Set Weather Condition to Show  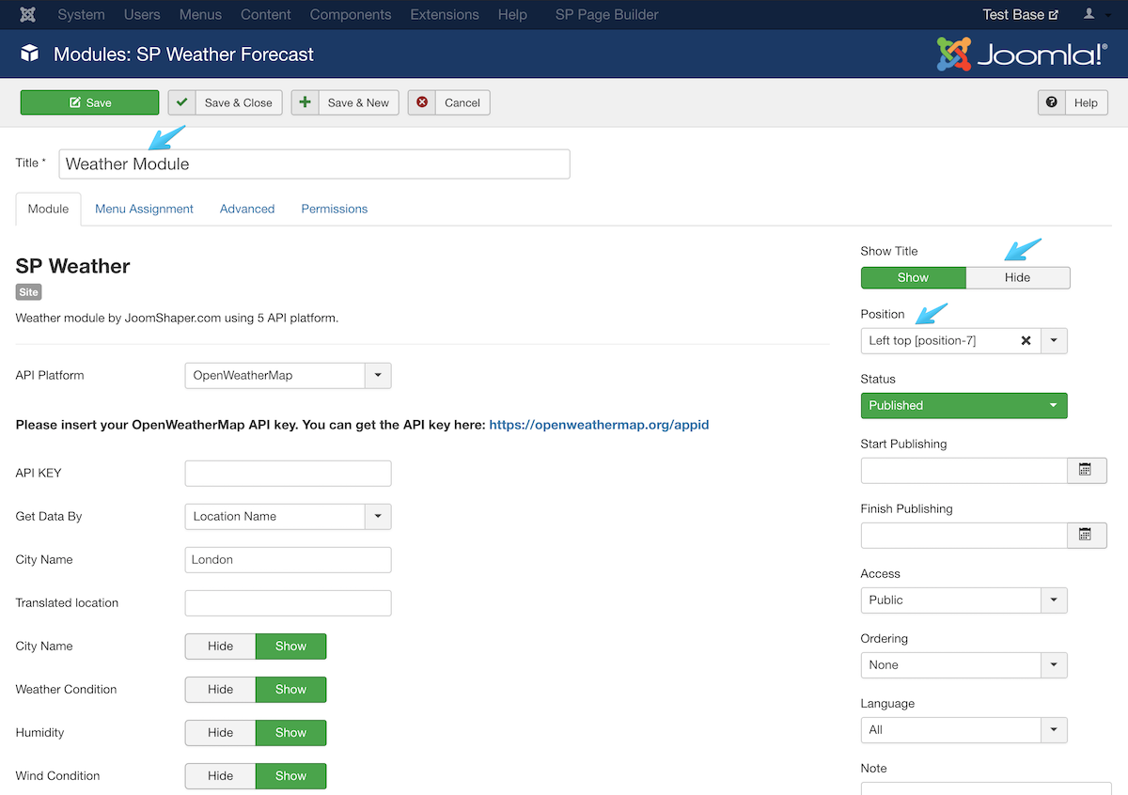[290, 689]
